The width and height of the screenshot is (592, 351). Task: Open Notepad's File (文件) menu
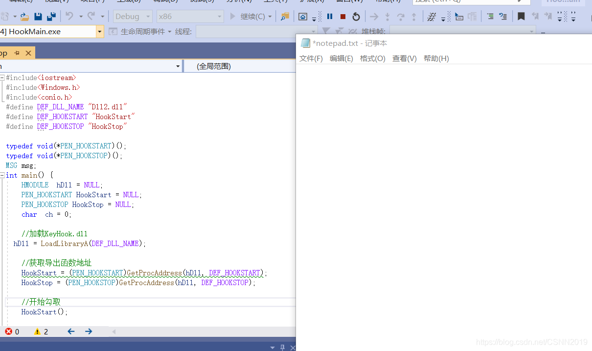311,59
